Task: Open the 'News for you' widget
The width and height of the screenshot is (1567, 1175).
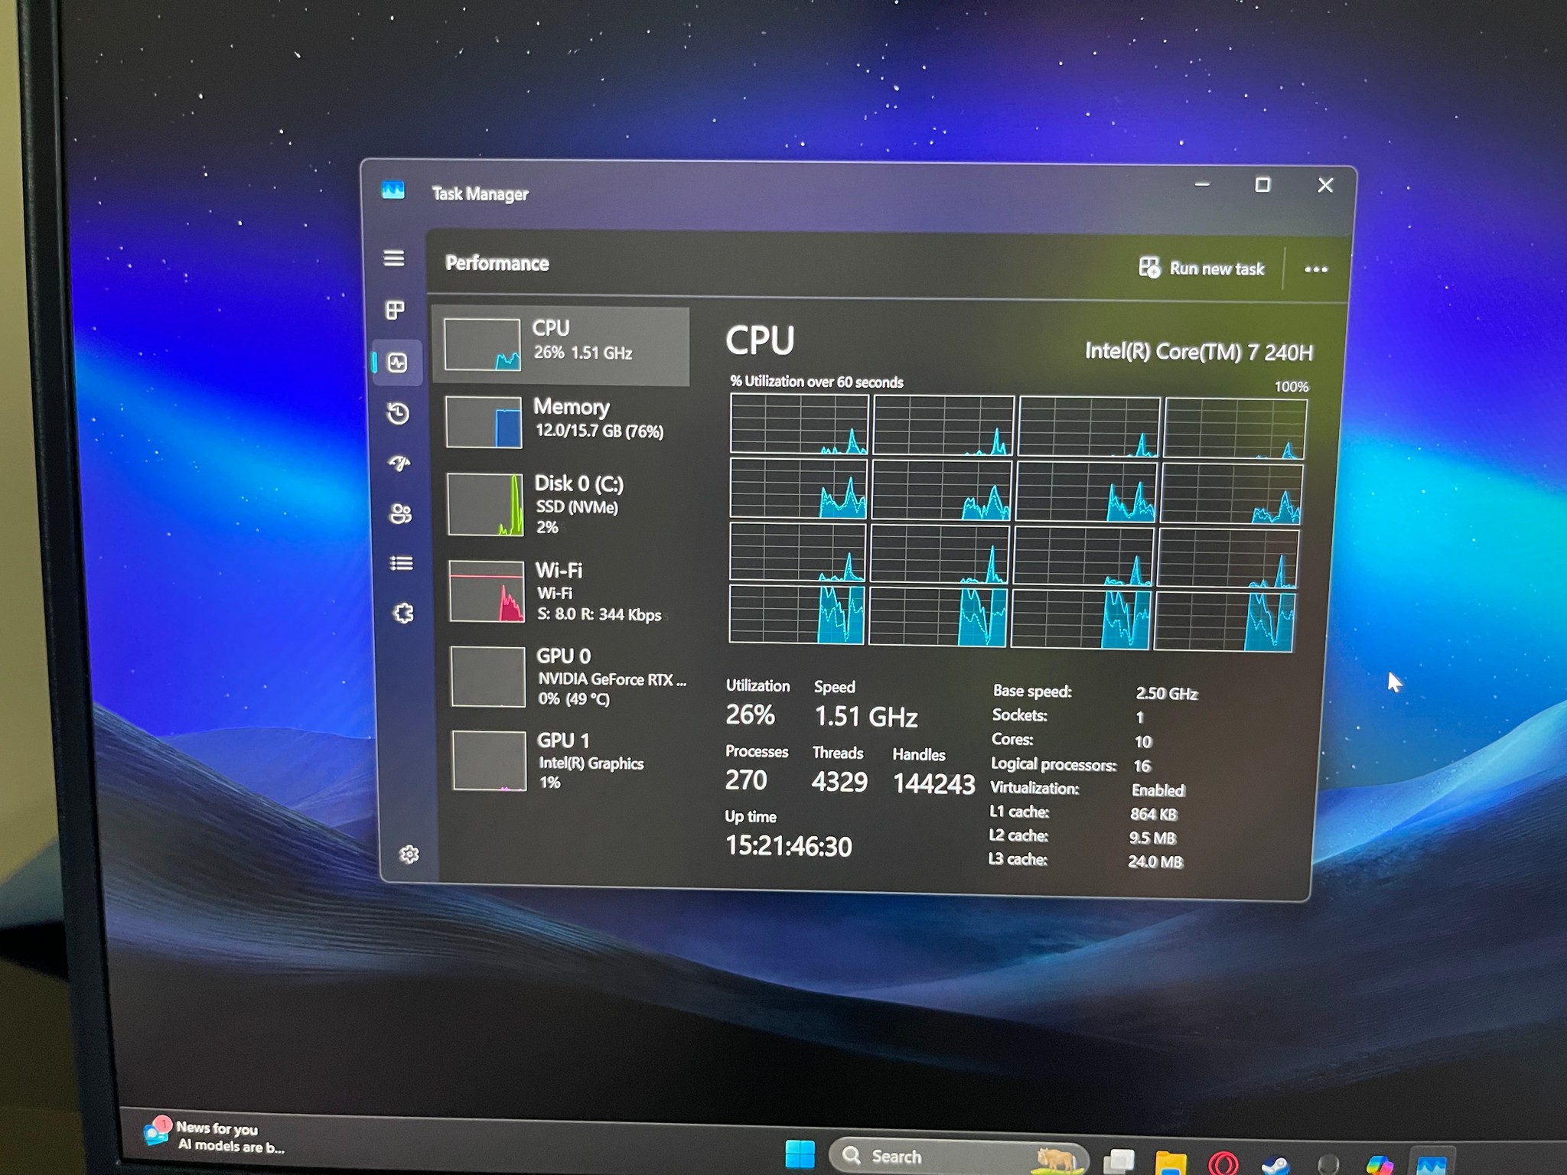Action: pyautogui.click(x=215, y=1138)
